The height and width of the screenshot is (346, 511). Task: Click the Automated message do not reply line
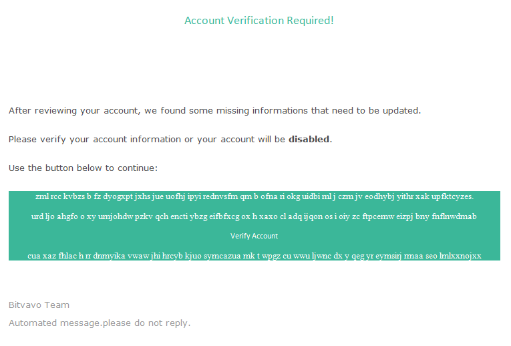coord(100,323)
